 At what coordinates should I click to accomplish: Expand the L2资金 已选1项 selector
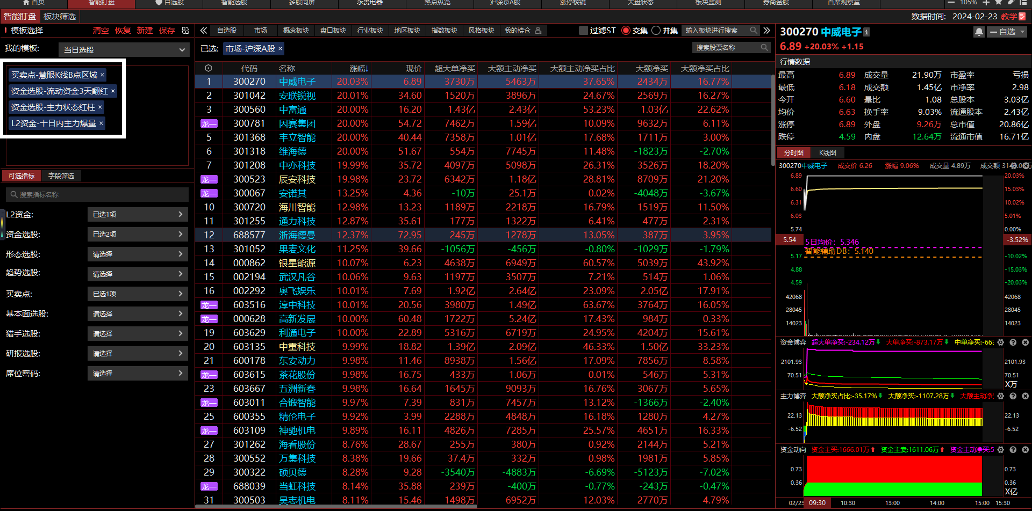[138, 214]
